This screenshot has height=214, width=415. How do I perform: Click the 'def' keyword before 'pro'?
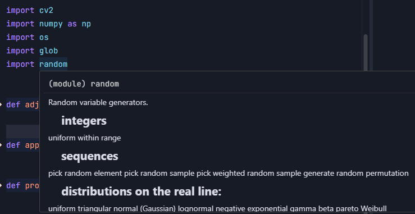pyautogui.click(x=13, y=185)
